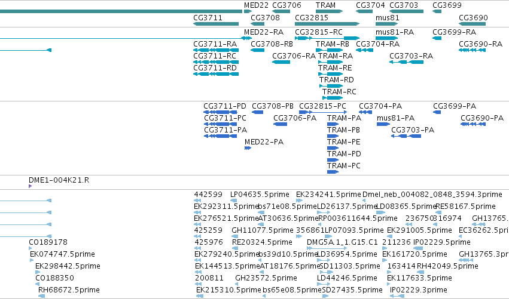Select the GH23572.5prime EST
This screenshot has height=299, width=509.
click(x=266, y=279)
